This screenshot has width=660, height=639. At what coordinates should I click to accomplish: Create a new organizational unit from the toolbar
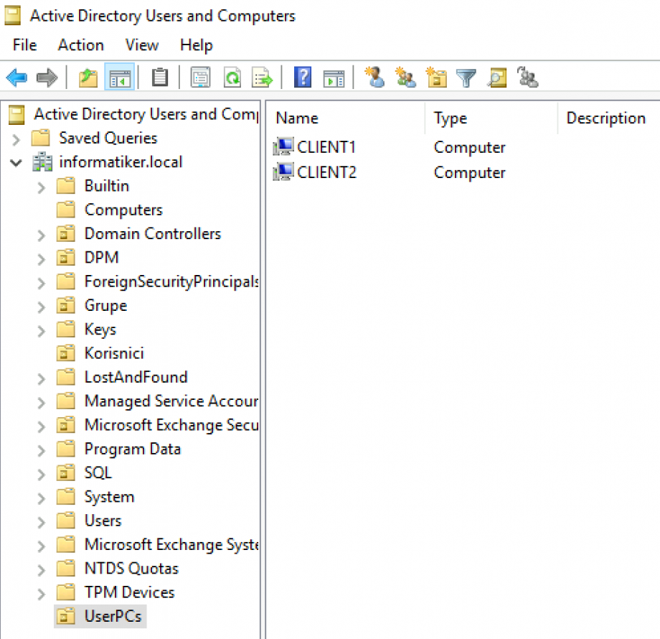(436, 78)
